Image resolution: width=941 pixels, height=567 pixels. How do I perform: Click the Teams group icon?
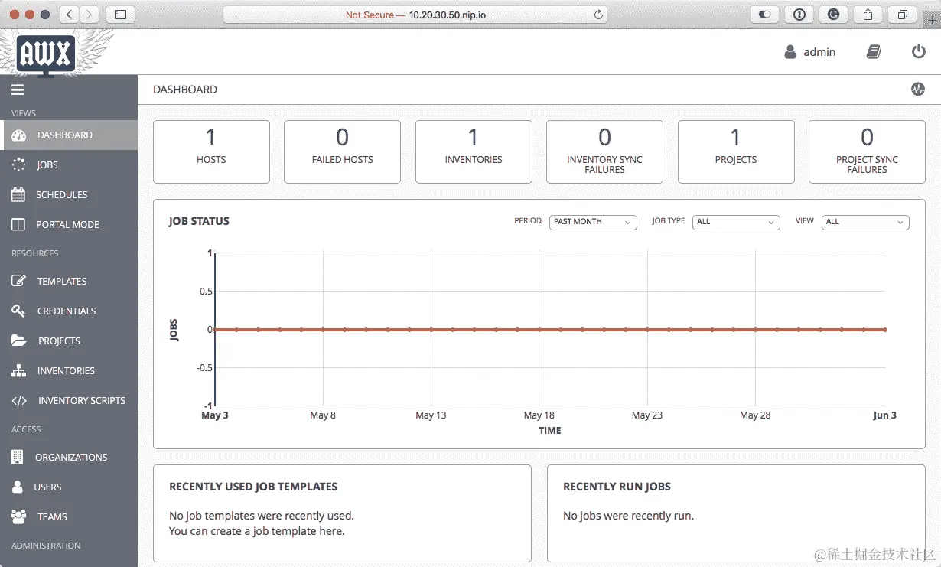point(18,517)
